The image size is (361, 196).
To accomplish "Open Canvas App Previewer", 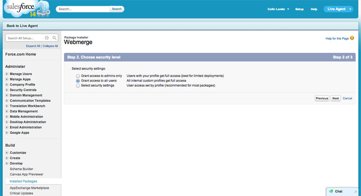I will (x=27, y=174).
